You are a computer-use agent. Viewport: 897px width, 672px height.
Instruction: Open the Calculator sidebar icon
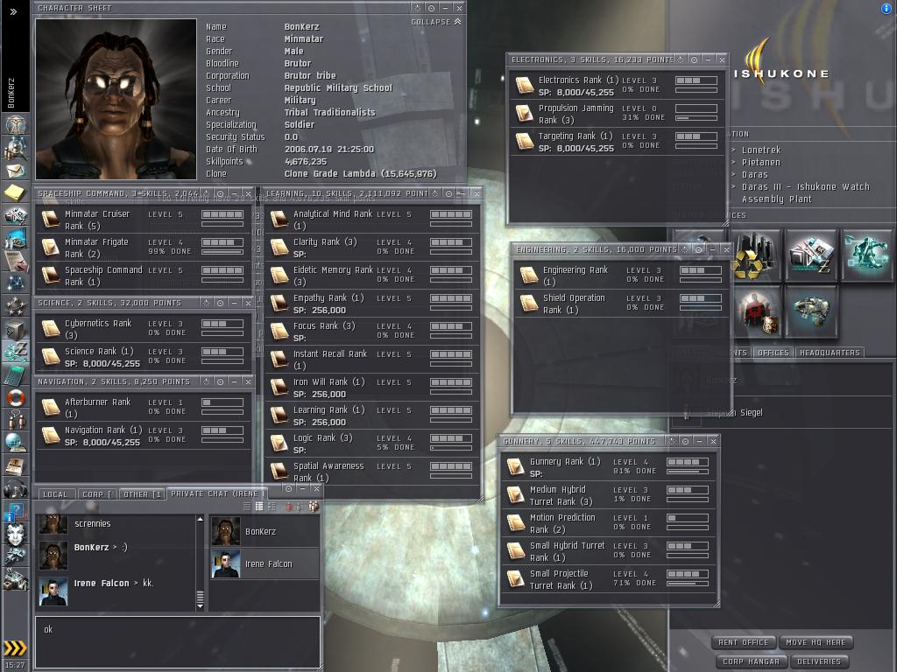16,374
